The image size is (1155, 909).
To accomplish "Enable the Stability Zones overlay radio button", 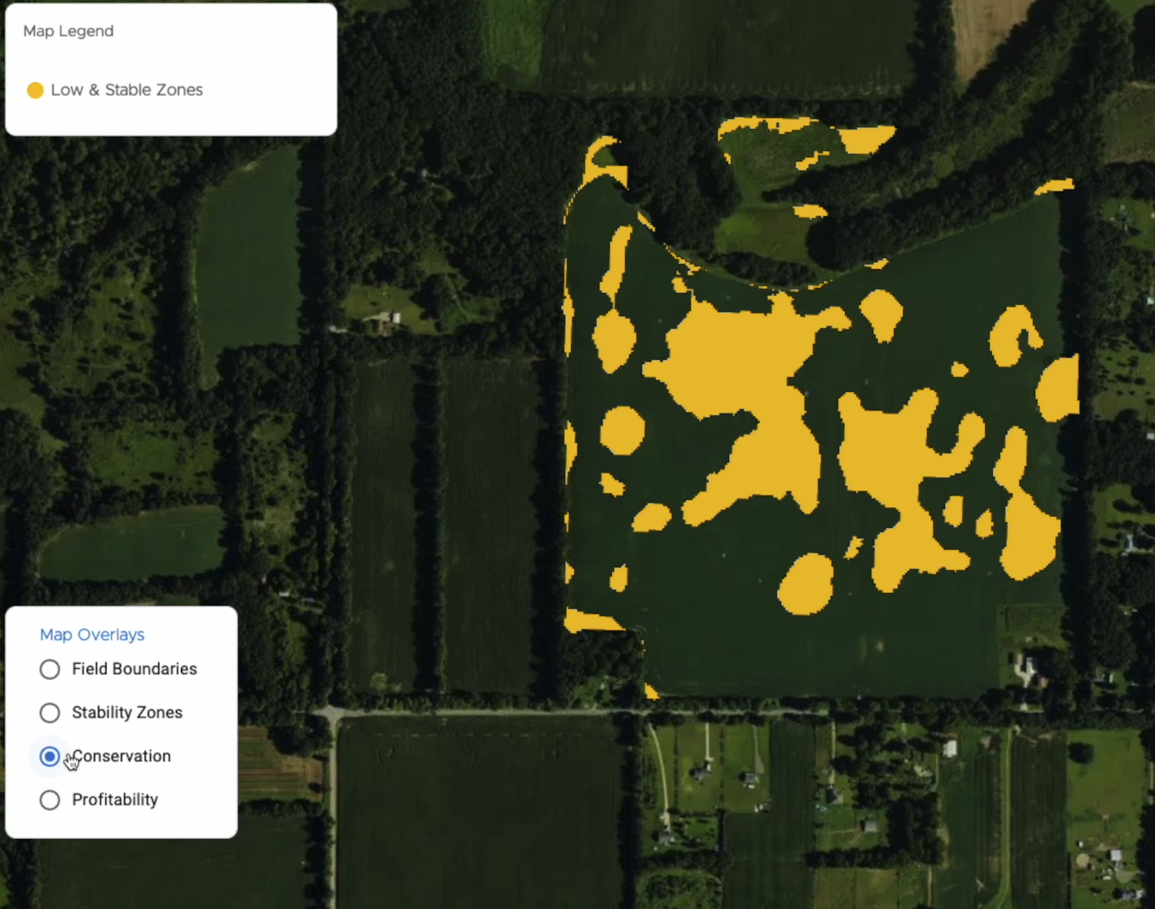I will point(50,713).
